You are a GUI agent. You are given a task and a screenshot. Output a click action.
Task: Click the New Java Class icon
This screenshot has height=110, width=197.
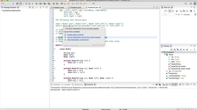coord(57,4)
